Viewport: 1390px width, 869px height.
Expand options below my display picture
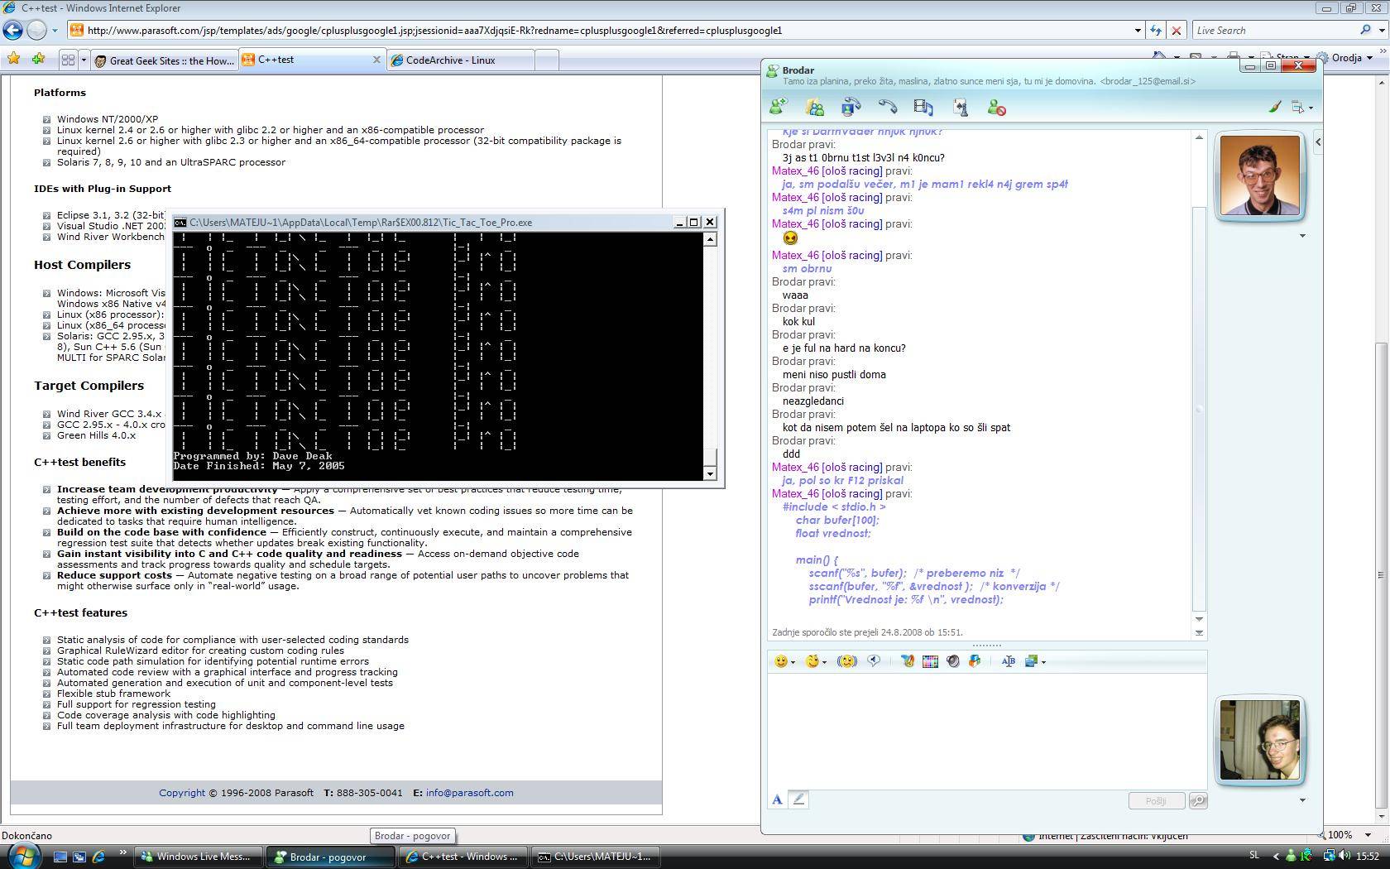(1302, 800)
